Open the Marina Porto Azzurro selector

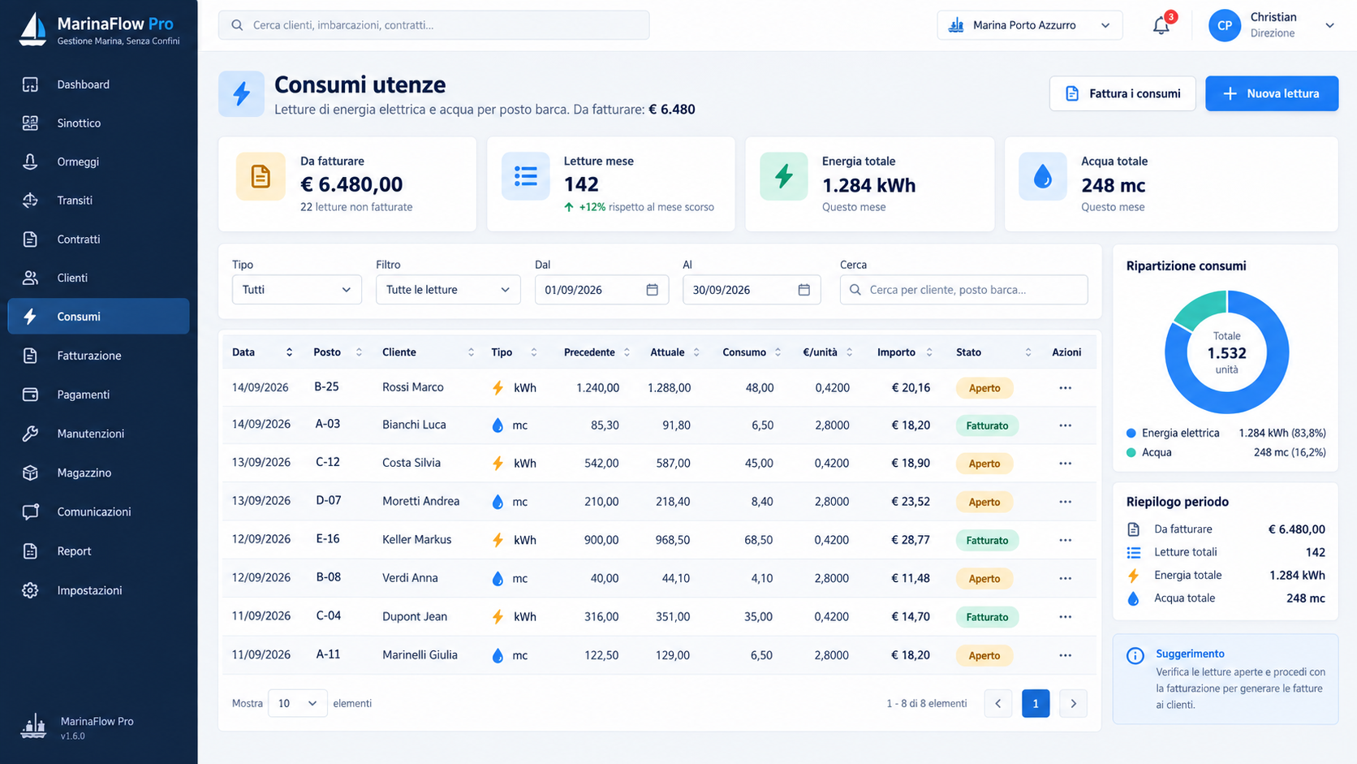coord(1029,25)
